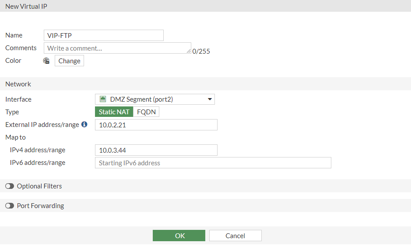Choose the Static NAT type
The width and height of the screenshot is (411, 246).
point(114,112)
